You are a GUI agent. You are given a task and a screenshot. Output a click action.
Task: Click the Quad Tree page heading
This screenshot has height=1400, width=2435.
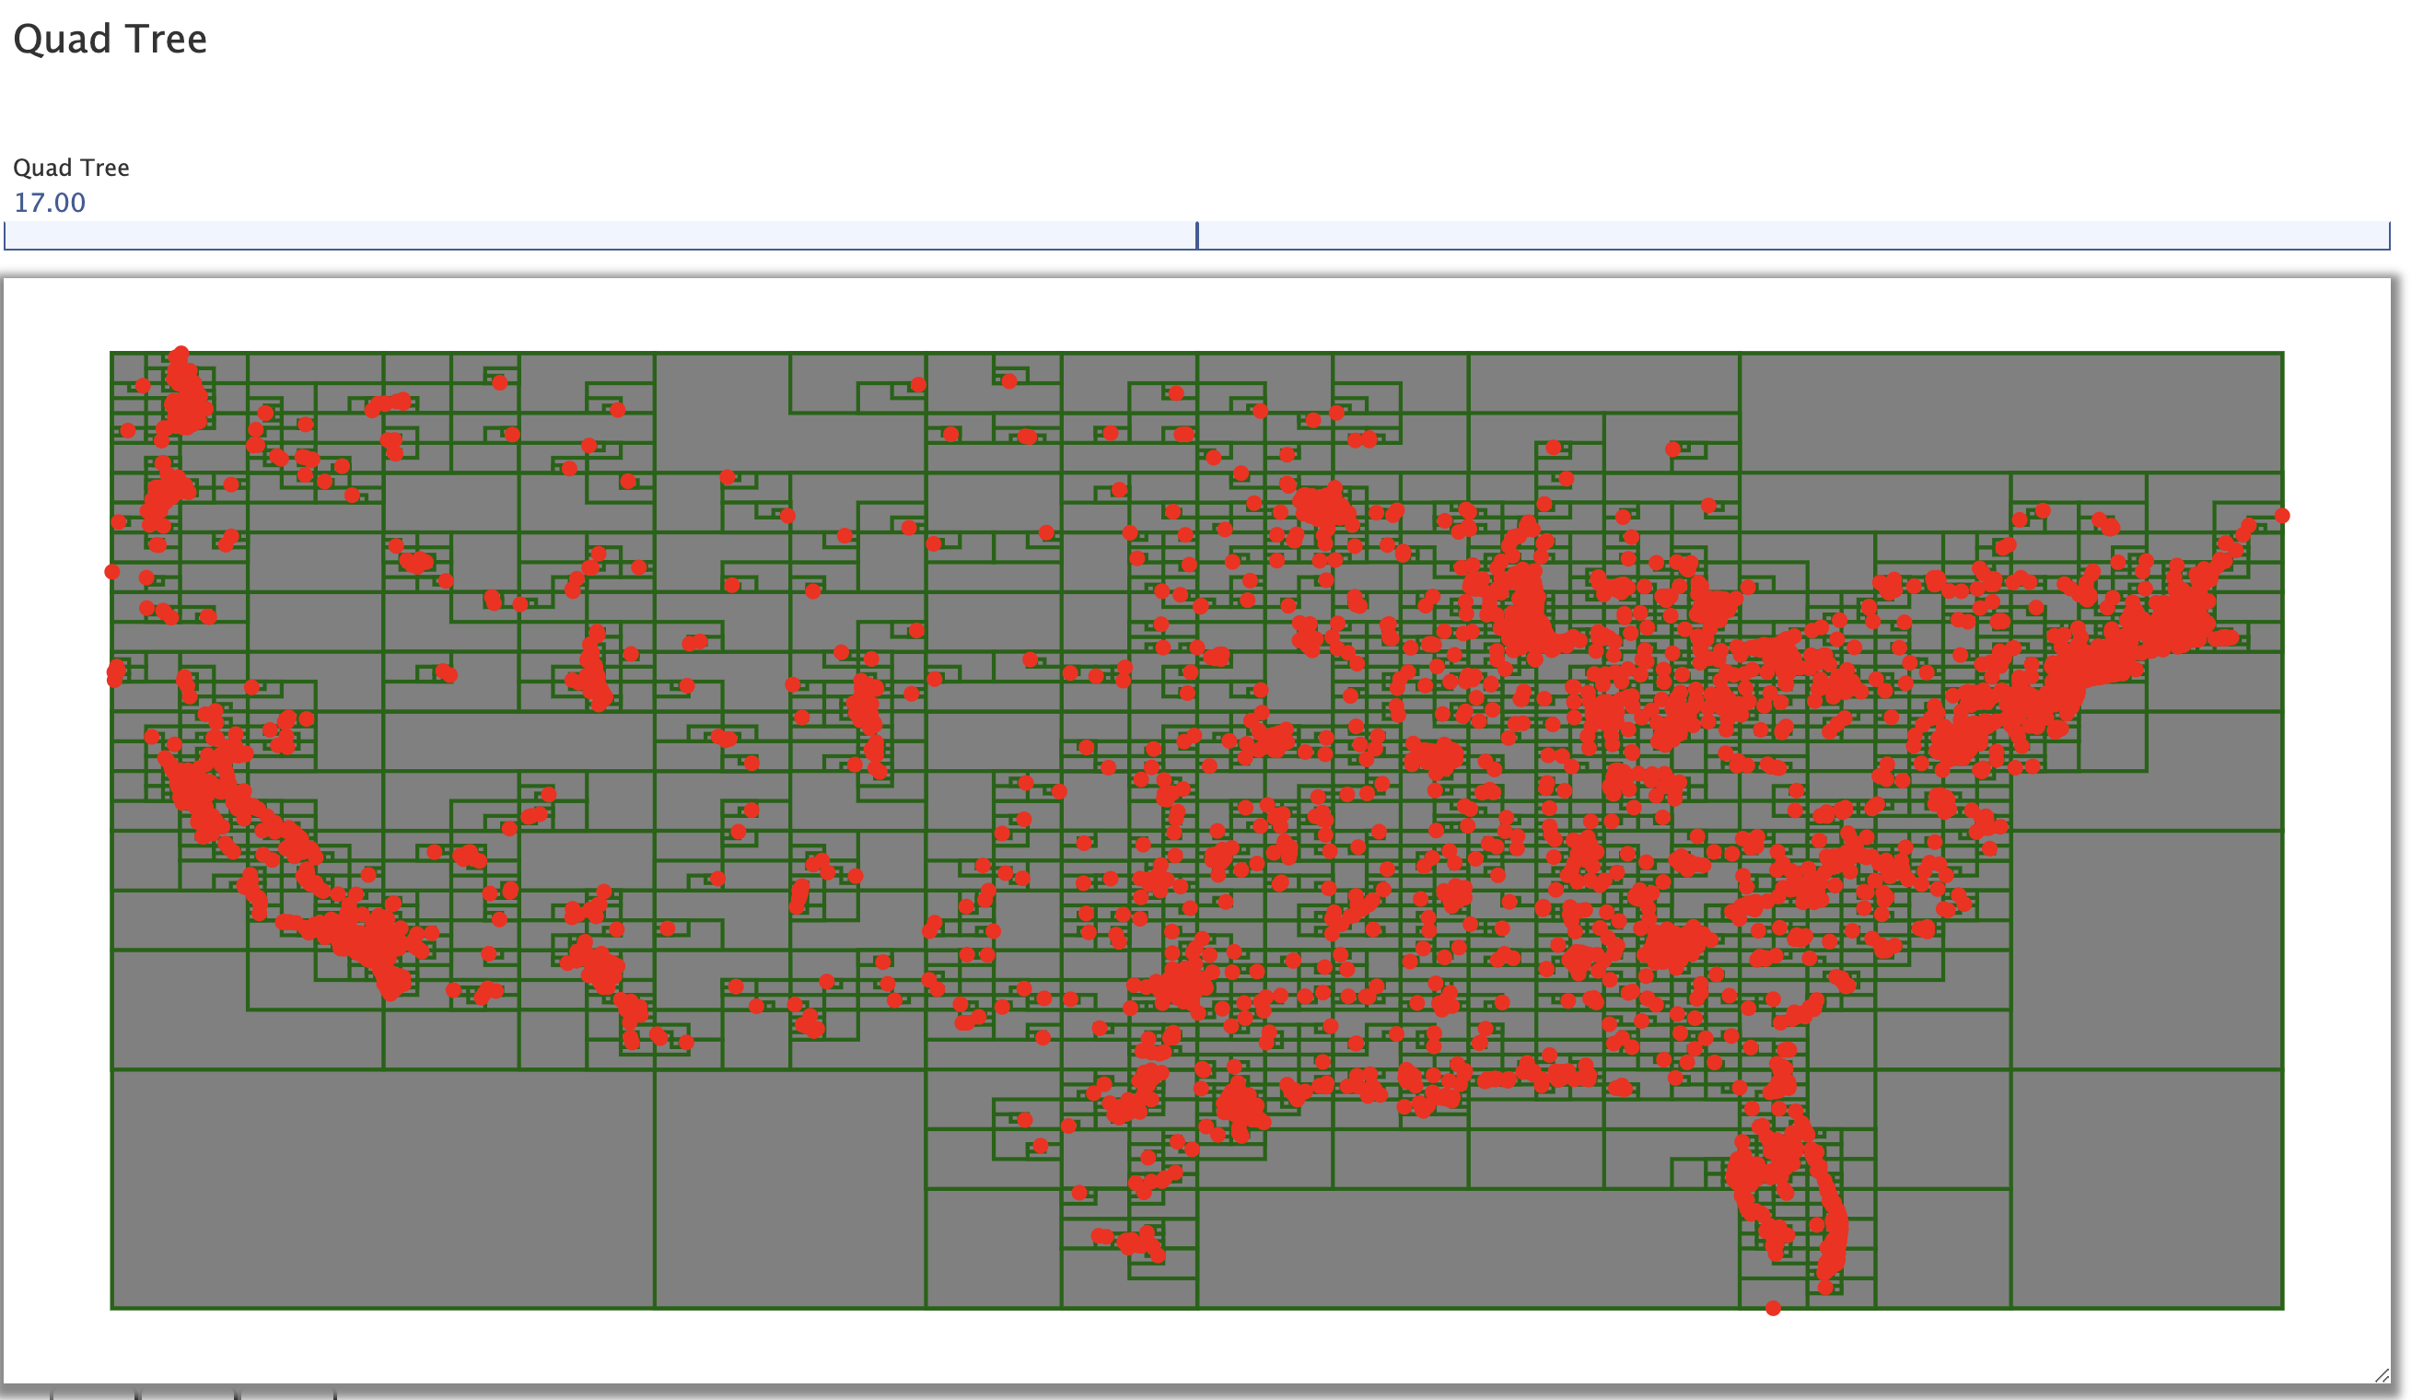(110, 39)
